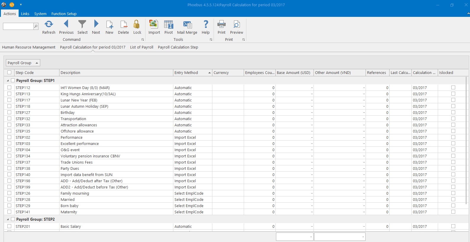
Task: Click the Payroll Group grouping sort button
Action: 23,63
